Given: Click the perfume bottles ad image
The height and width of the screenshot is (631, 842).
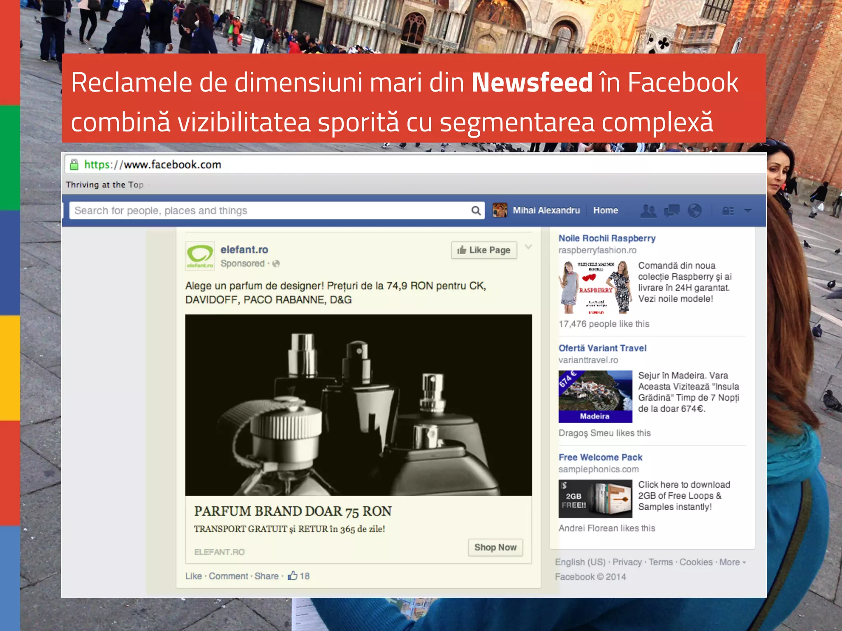Looking at the screenshot, I should [x=359, y=405].
